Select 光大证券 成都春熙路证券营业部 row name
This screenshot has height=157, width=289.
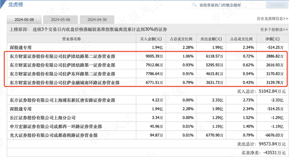click(53, 136)
